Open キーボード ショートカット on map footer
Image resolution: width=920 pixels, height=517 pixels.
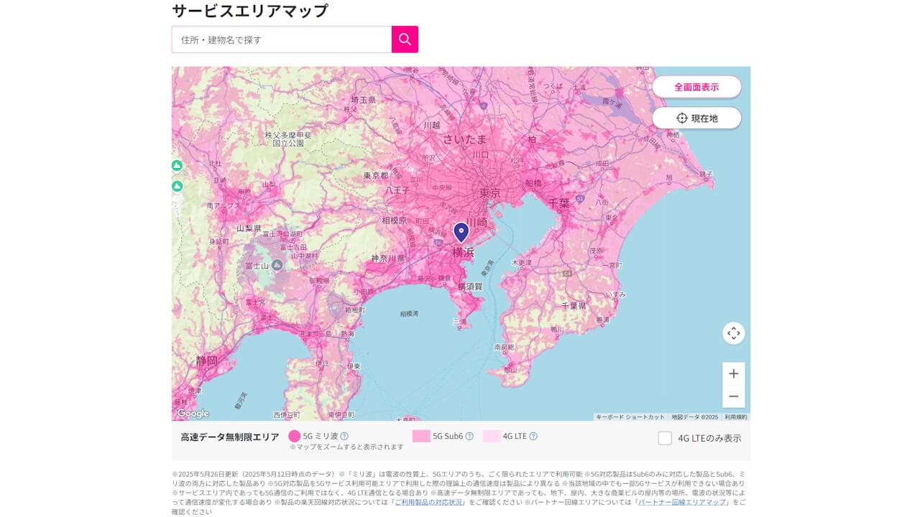[x=630, y=416]
